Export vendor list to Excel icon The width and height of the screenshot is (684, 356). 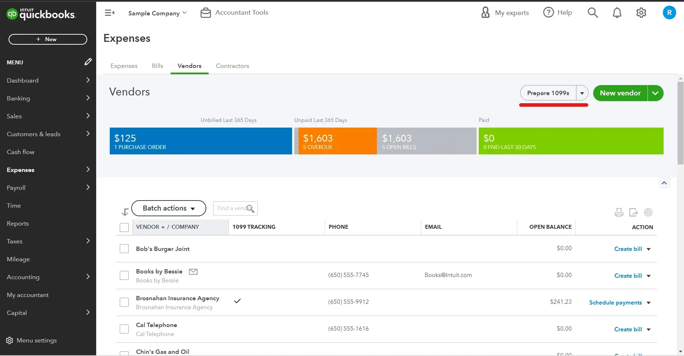[634, 212]
